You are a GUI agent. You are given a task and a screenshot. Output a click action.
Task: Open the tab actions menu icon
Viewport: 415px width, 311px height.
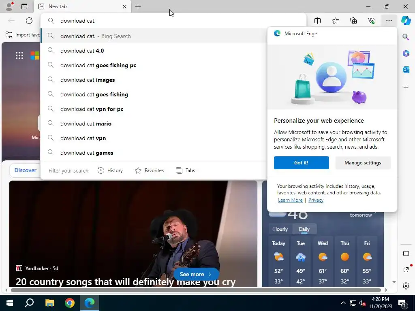tap(24, 6)
